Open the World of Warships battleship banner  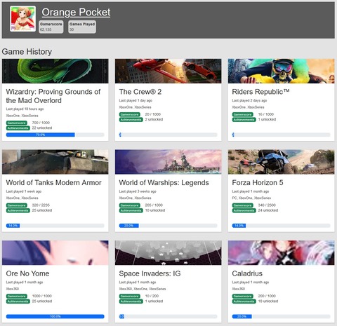click(168, 162)
